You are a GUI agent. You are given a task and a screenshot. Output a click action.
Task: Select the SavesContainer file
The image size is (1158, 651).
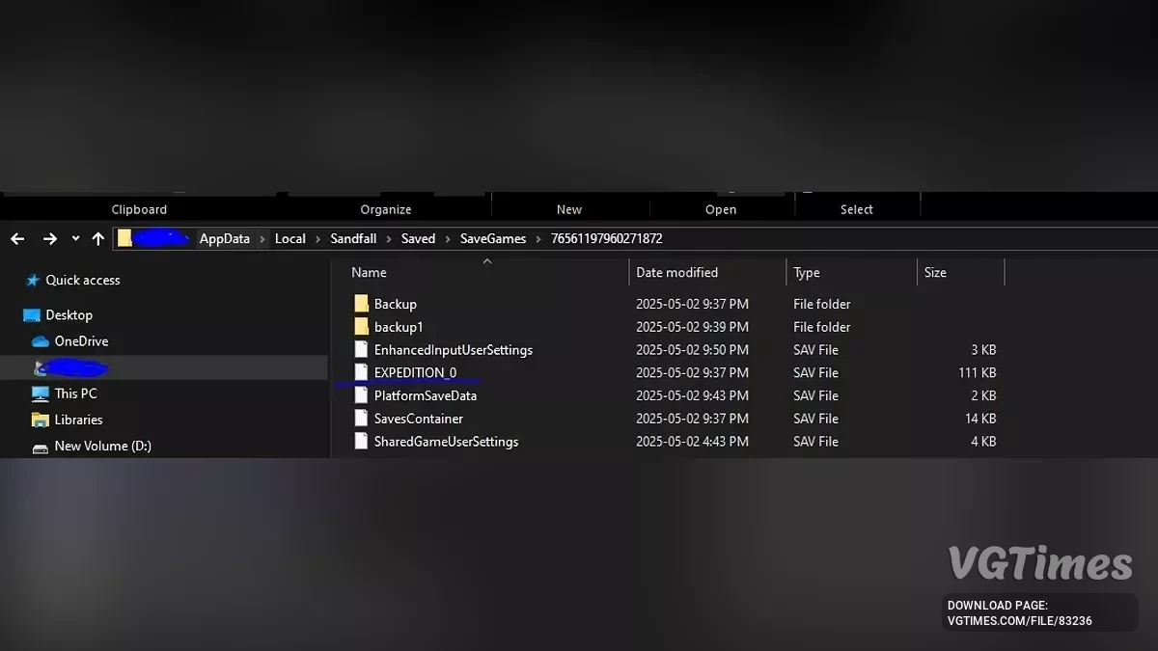(x=418, y=419)
